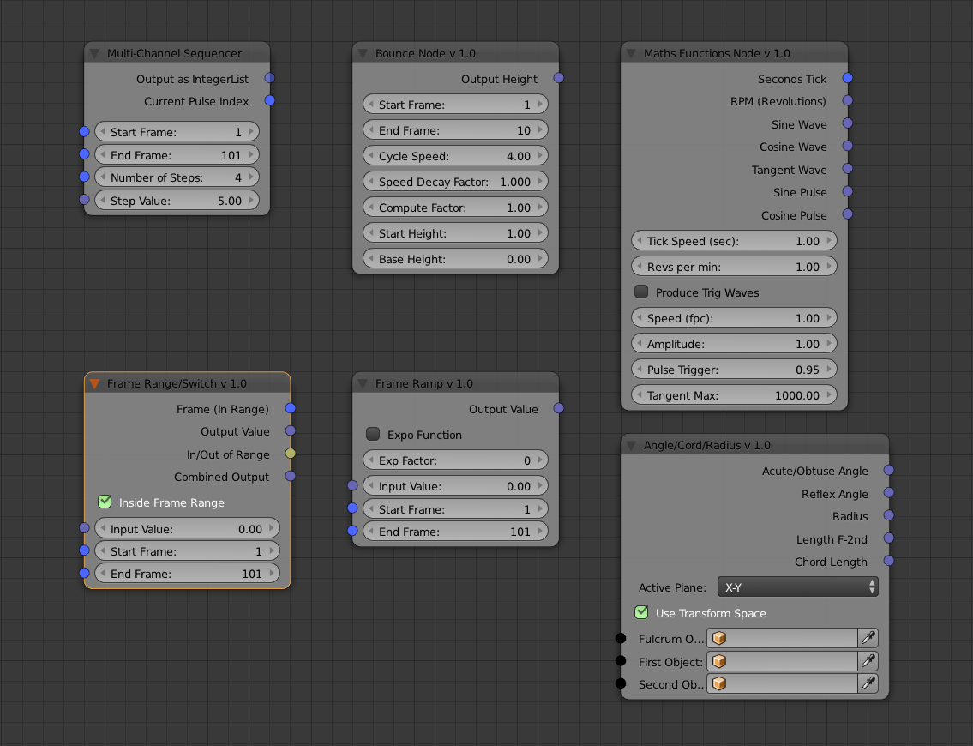Click the Tangent Max value field
The height and width of the screenshot is (746, 973).
[x=734, y=395]
